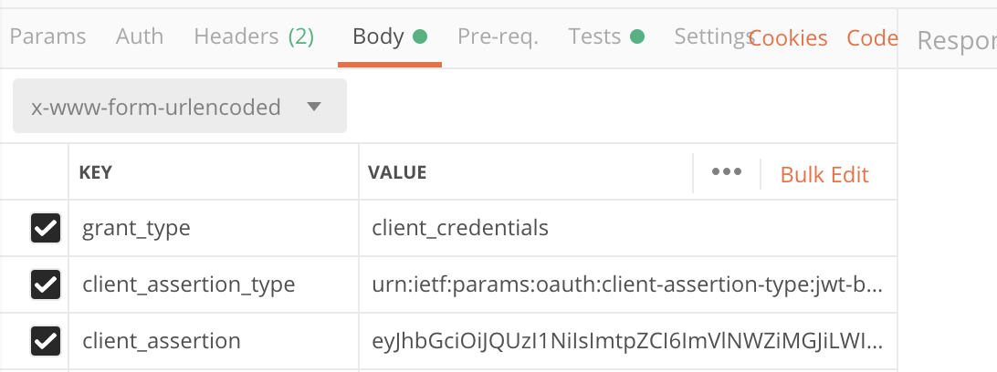Select the Headers (2) tab
Viewport: 997px width, 372px height.
254,36
